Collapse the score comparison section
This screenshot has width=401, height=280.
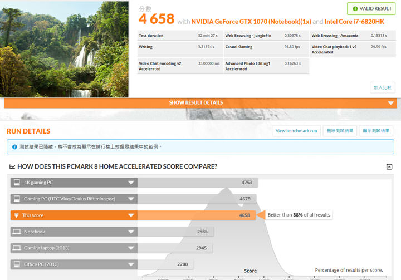[389, 166]
